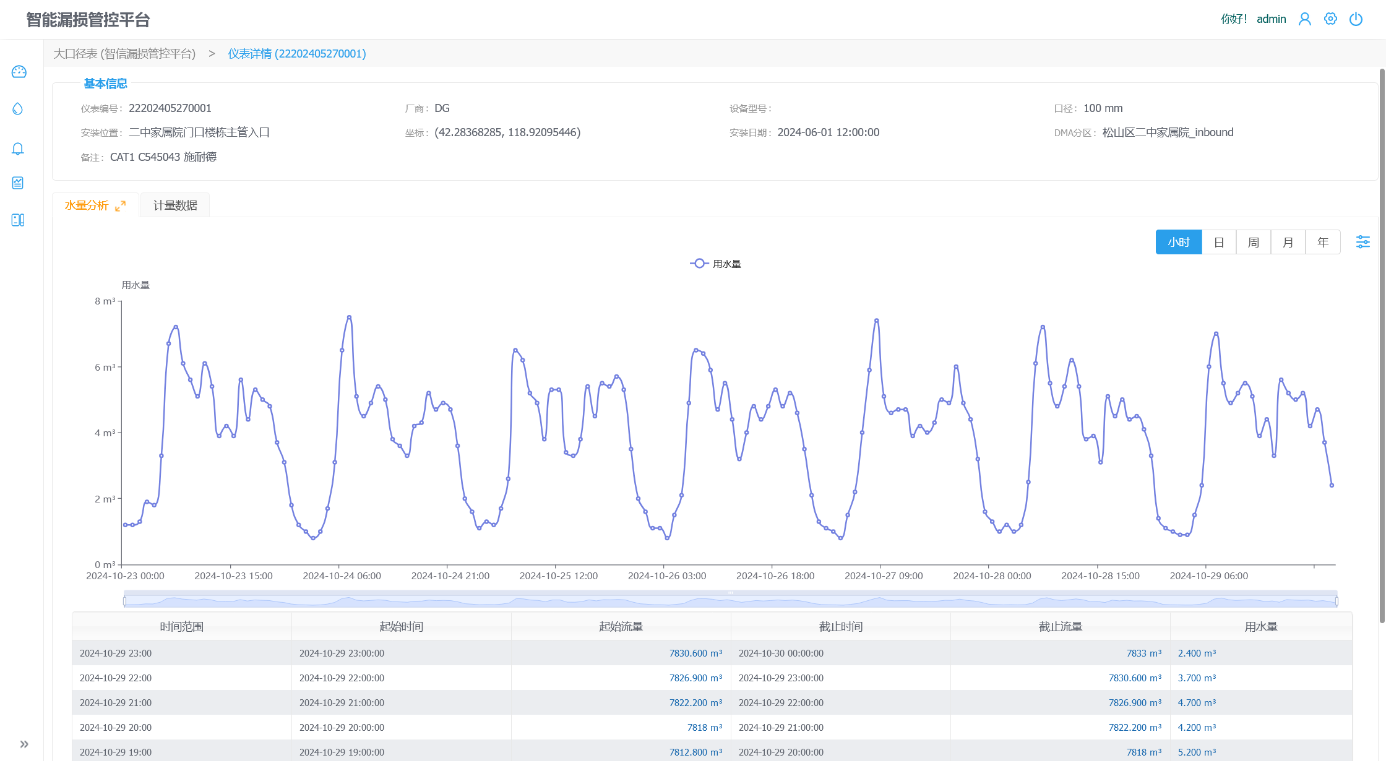Screen dimensions: 1386x763
Task: Switch chart granularity to 日
Action: [x=1219, y=242]
